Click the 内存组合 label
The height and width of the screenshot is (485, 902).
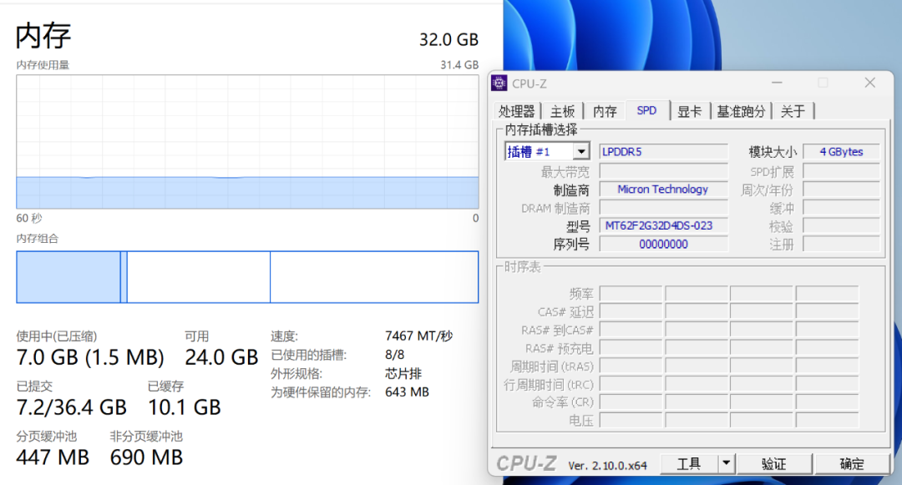tap(38, 239)
